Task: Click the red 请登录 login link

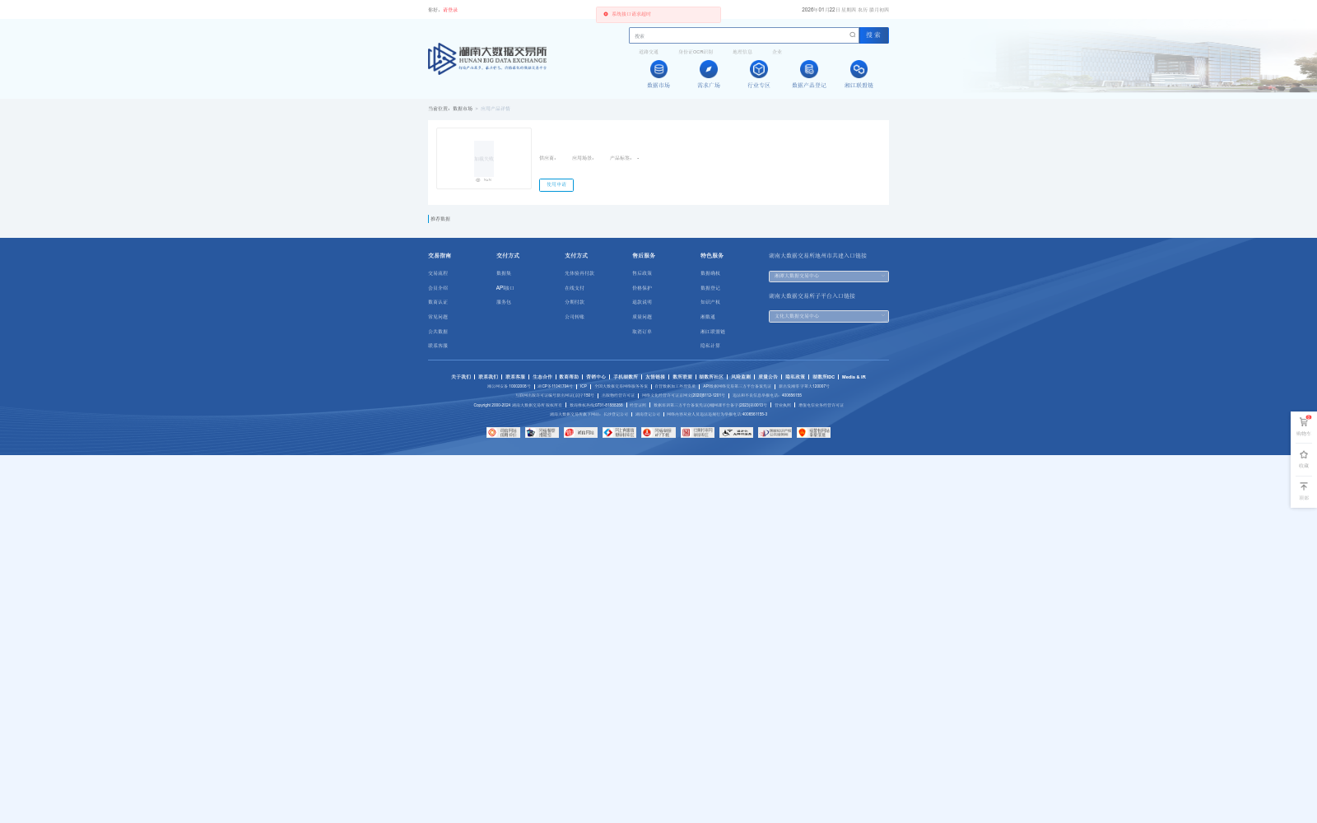Action: click(450, 10)
